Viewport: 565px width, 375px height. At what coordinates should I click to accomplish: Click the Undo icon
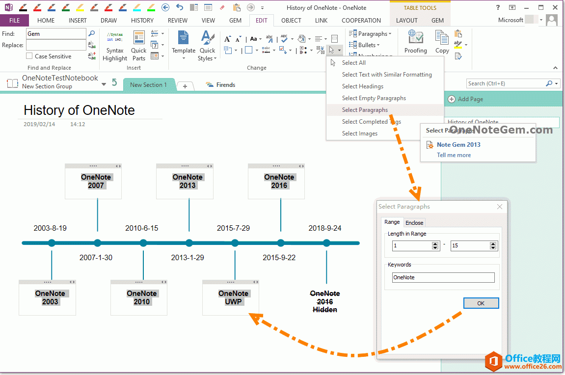pos(180,7)
